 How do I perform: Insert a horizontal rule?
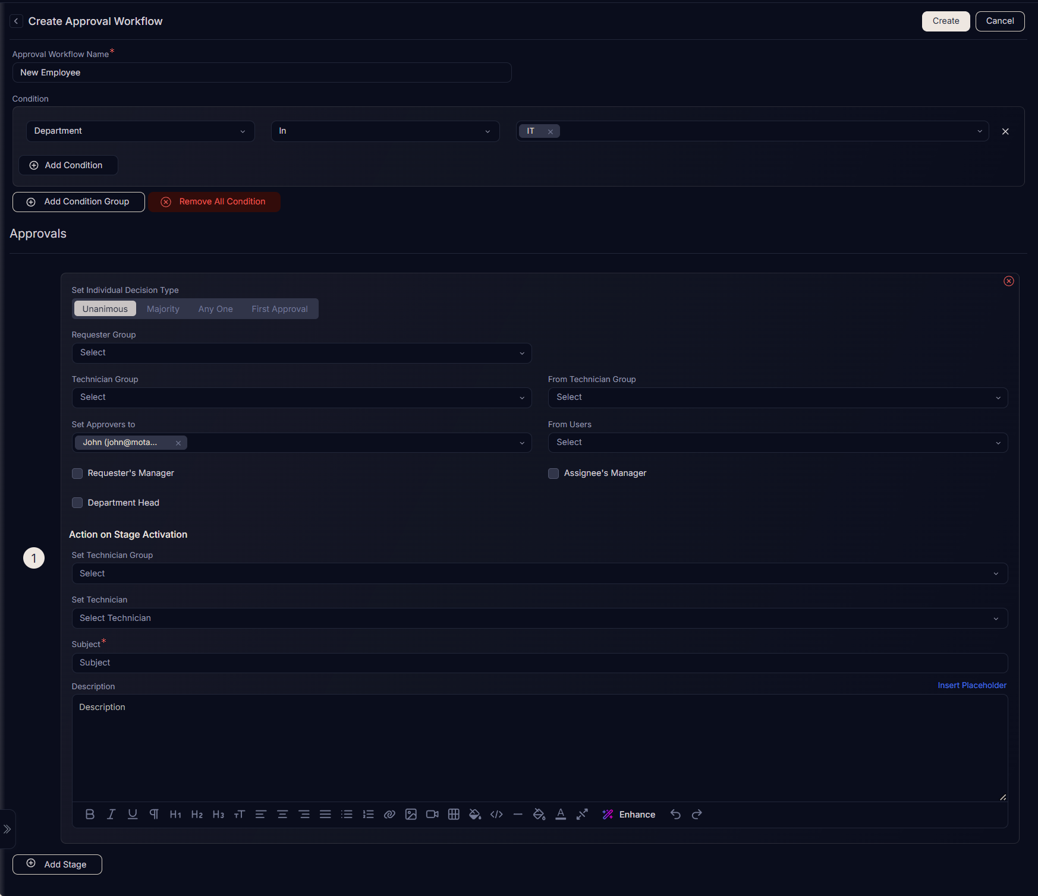518,815
